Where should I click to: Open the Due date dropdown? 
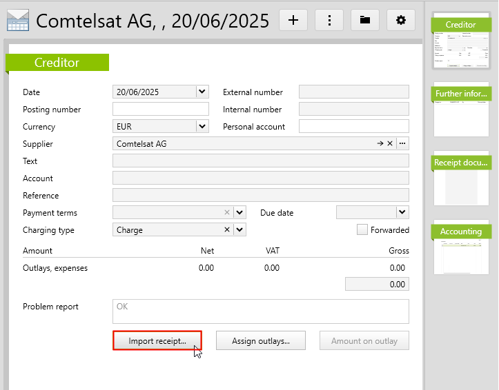point(402,213)
